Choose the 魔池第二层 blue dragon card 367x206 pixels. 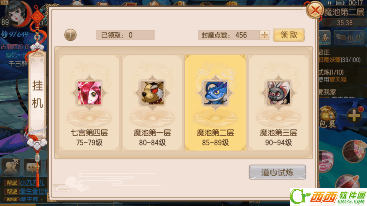tap(215, 103)
